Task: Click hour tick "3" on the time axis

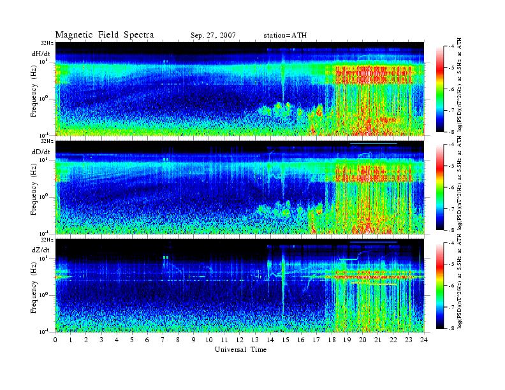Action: [x=101, y=340]
